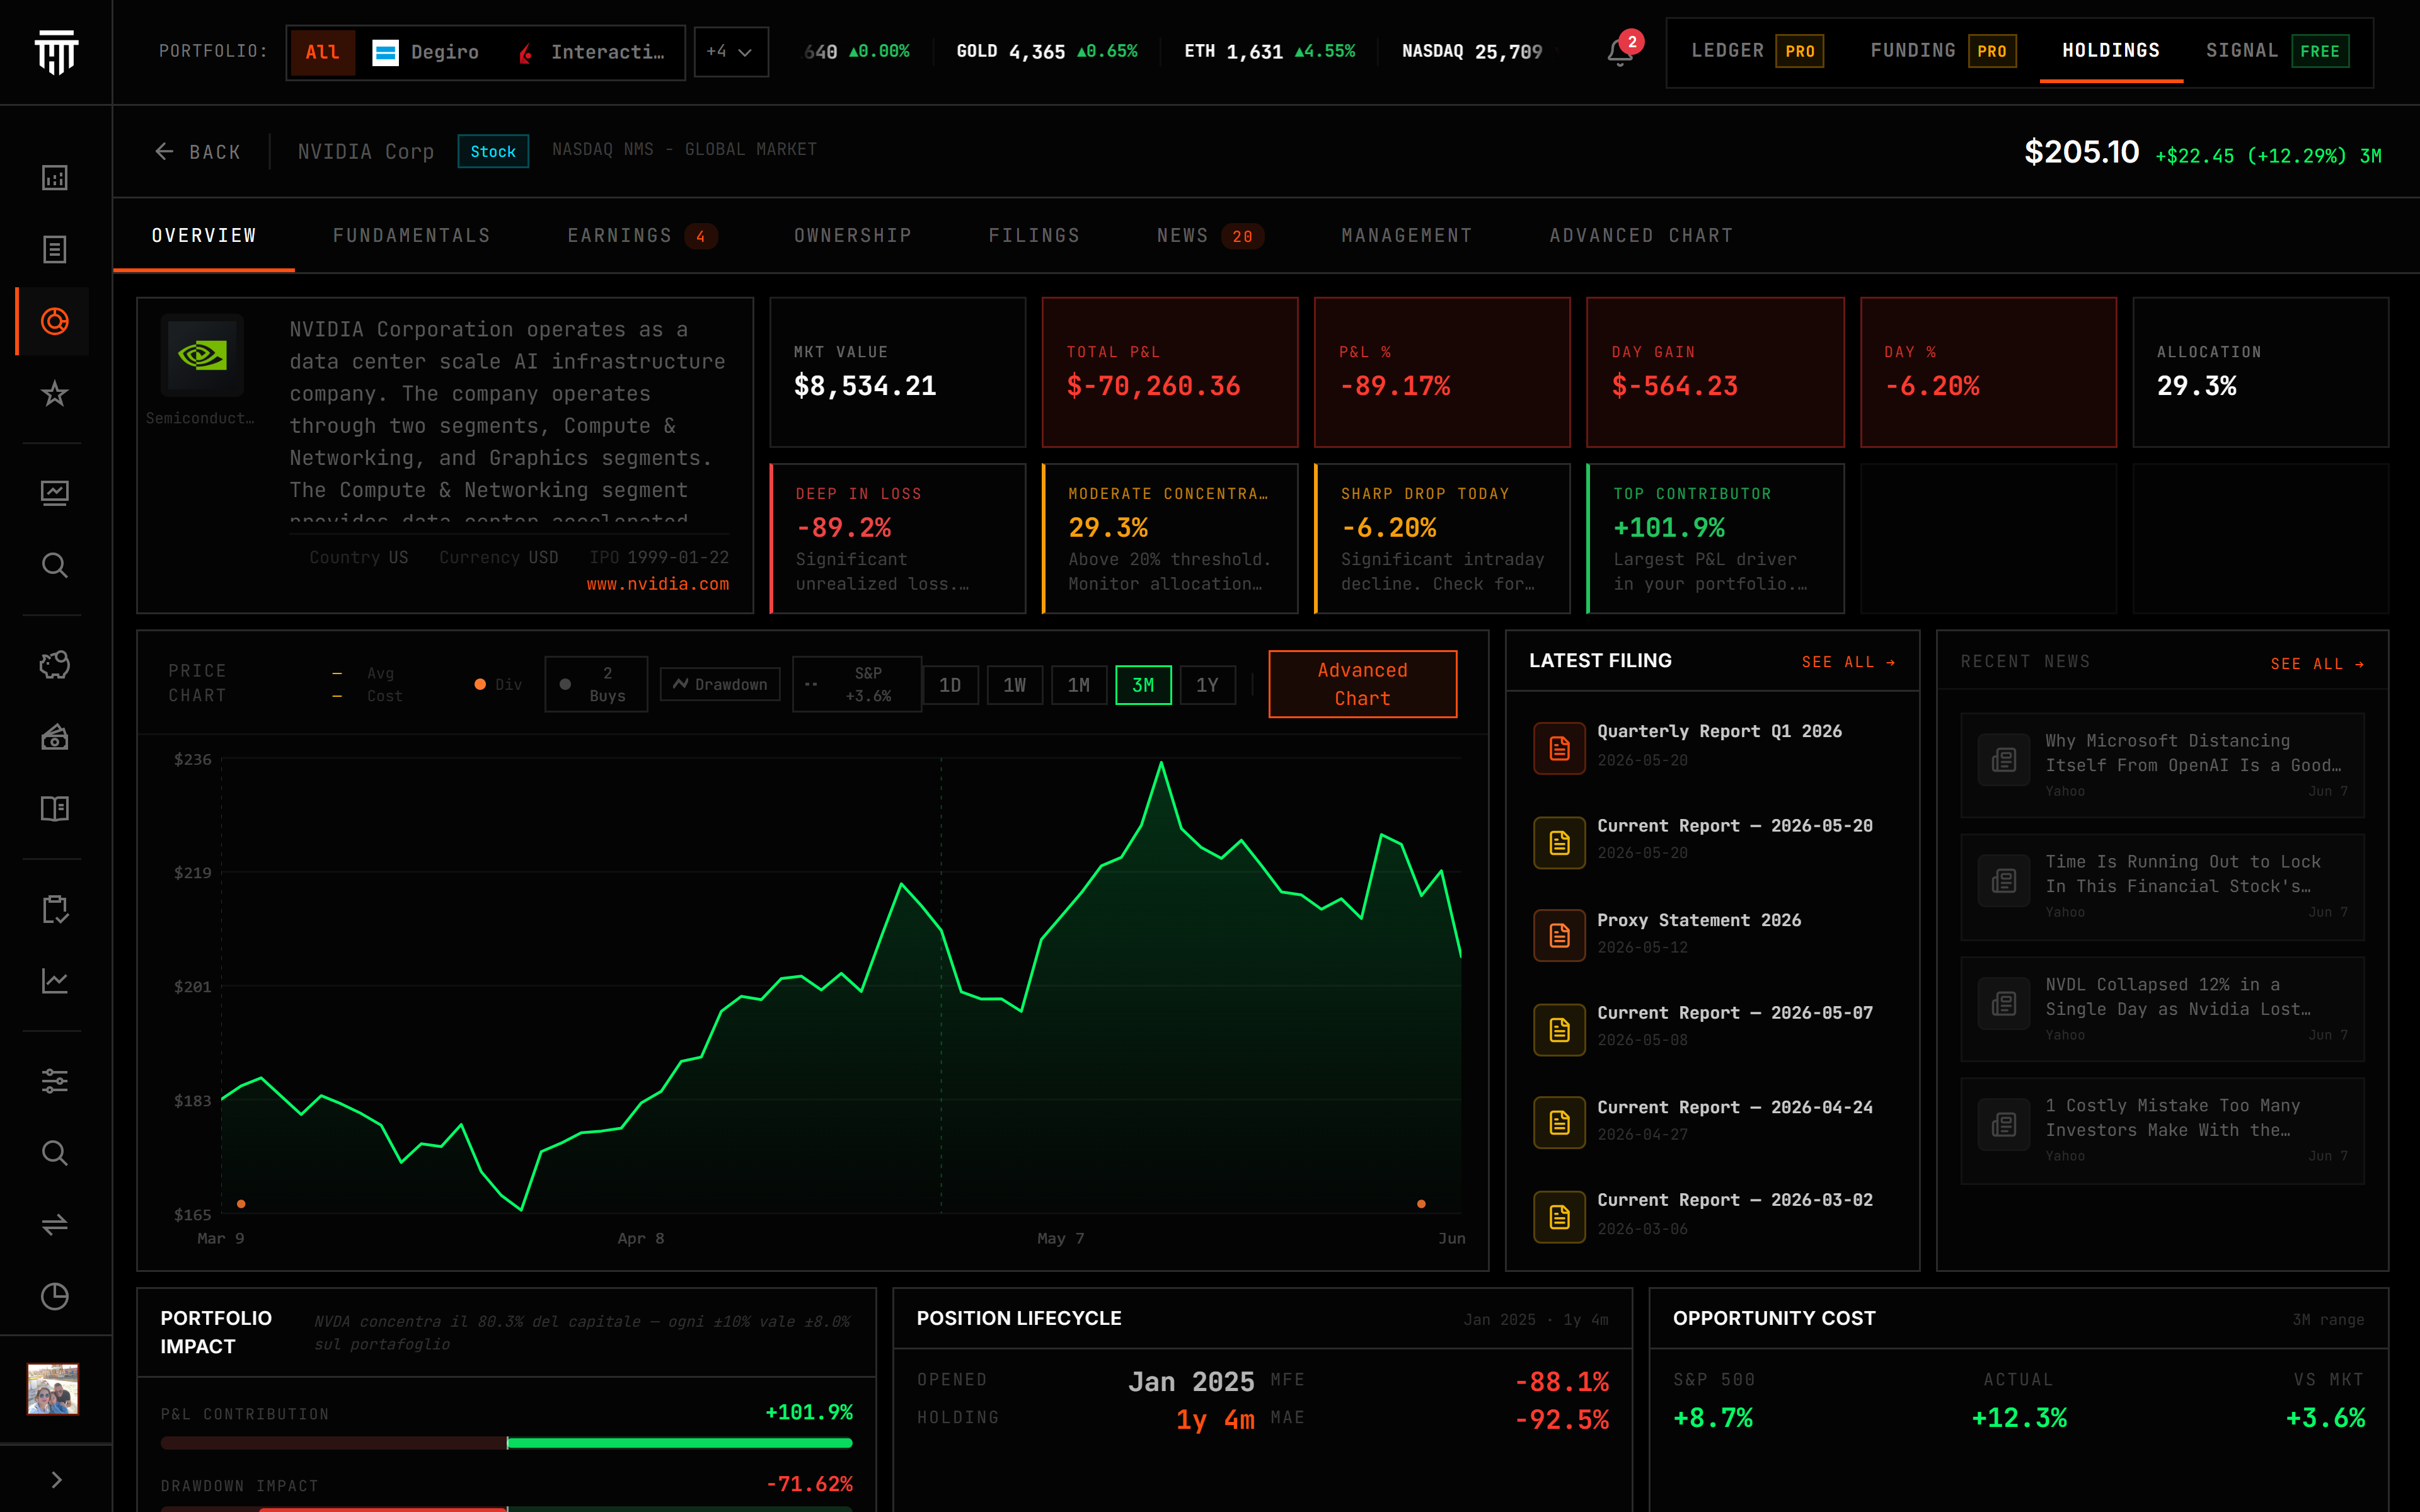Open the Signal FREE section
The image size is (2420, 1512).
pyautogui.click(x=2277, y=51)
